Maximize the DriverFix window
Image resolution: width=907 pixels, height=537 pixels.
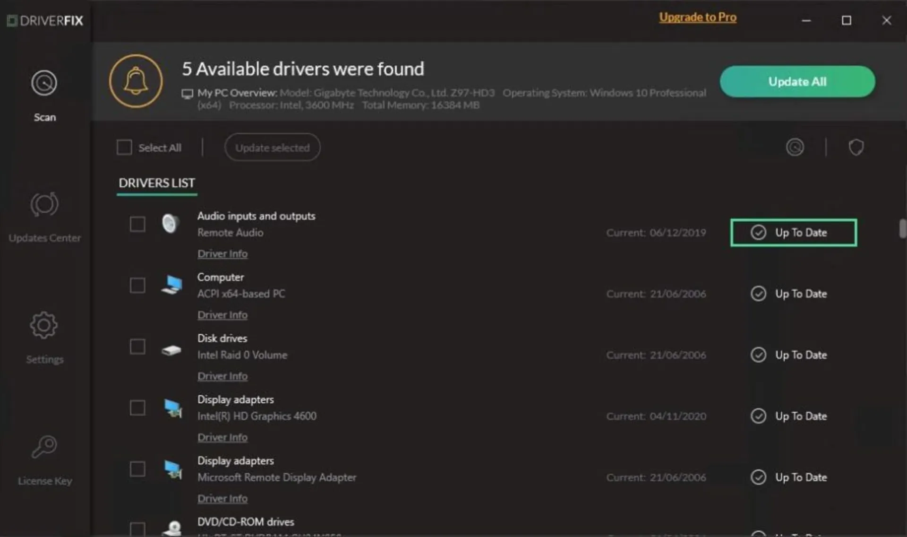point(847,20)
